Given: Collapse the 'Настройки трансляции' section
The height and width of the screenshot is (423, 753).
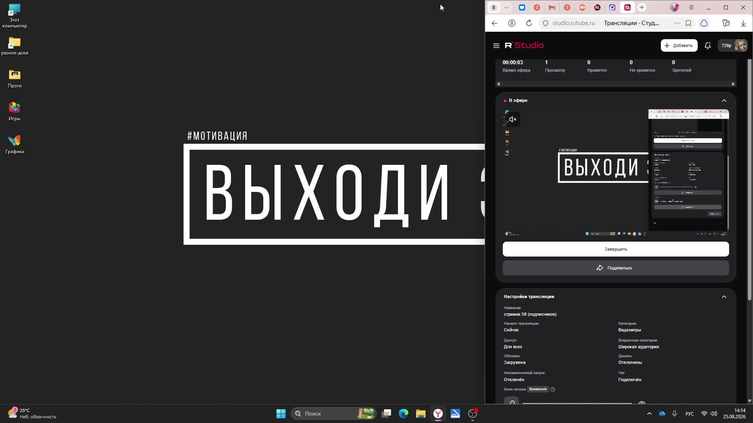Looking at the screenshot, I should 724,297.
